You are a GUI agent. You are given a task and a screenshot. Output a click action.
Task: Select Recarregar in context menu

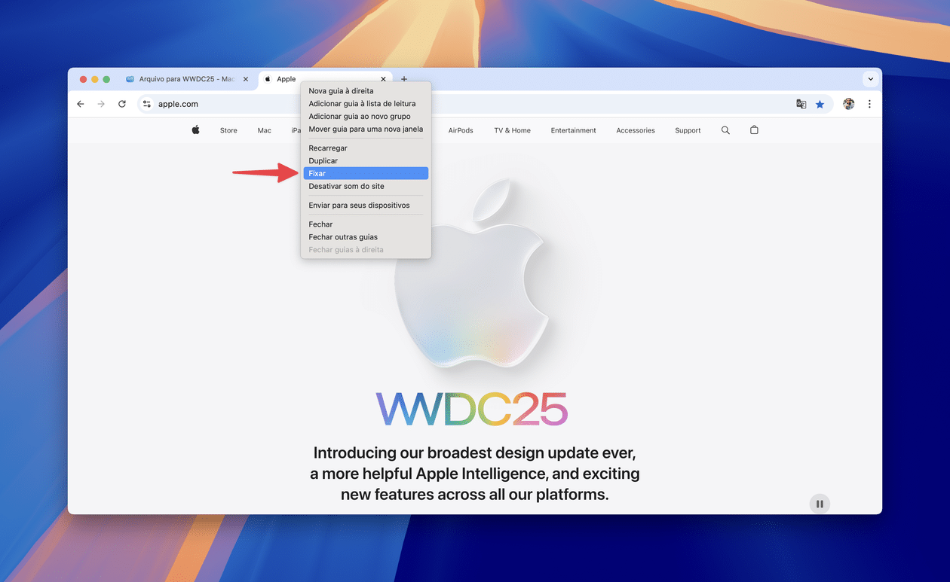point(366,148)
